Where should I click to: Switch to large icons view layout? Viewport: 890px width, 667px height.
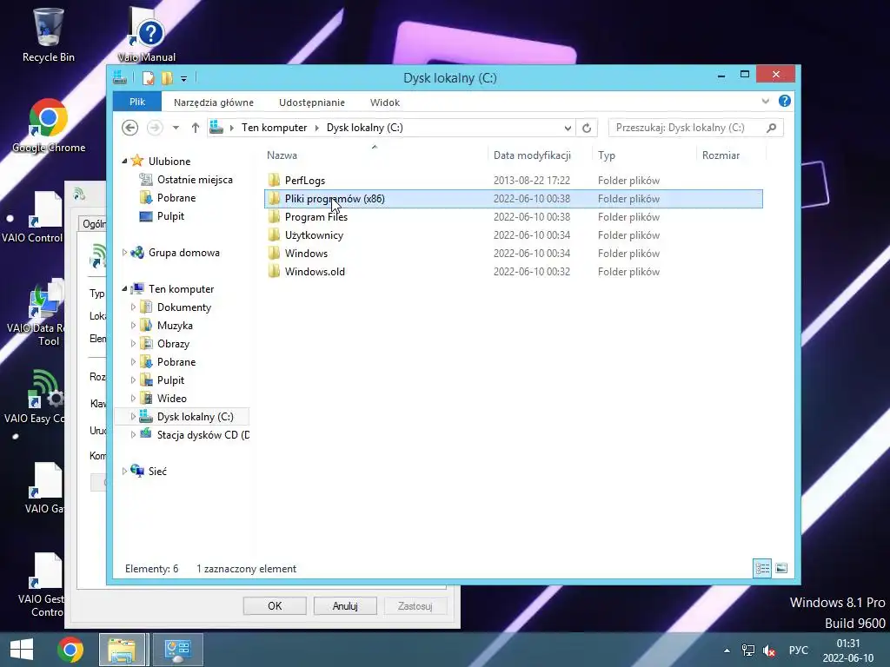tap(781, 568)
